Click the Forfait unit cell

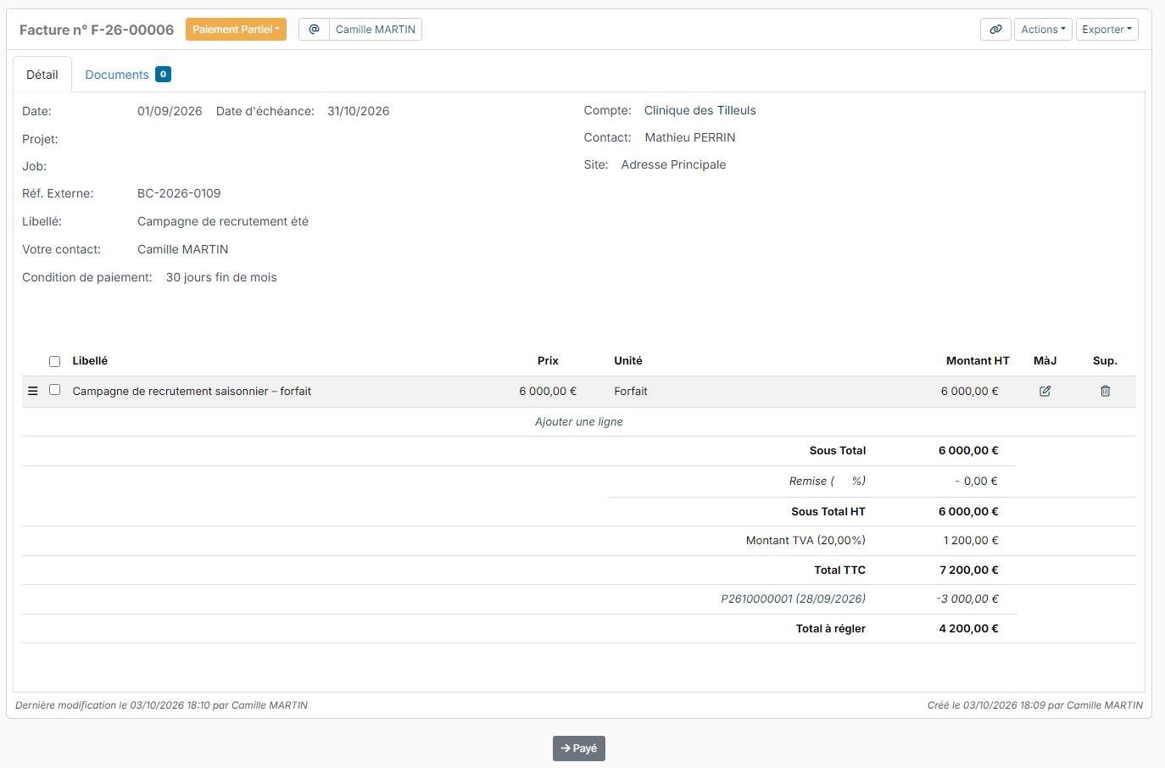pos(631,391)
